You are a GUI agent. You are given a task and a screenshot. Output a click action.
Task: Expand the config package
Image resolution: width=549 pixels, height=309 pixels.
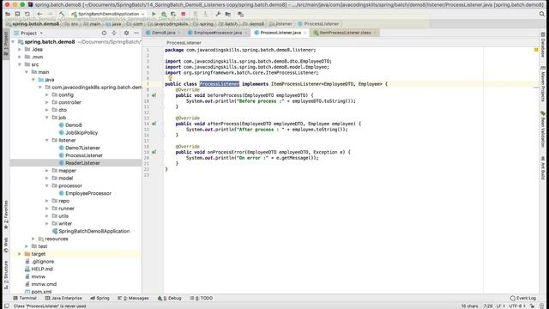tap(47, 94)
